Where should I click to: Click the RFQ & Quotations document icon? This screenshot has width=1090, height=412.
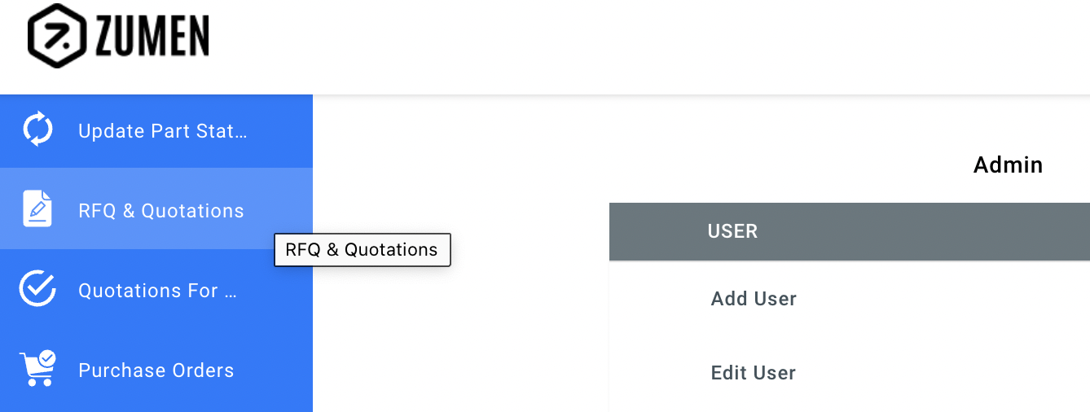(x=37, y=209)
